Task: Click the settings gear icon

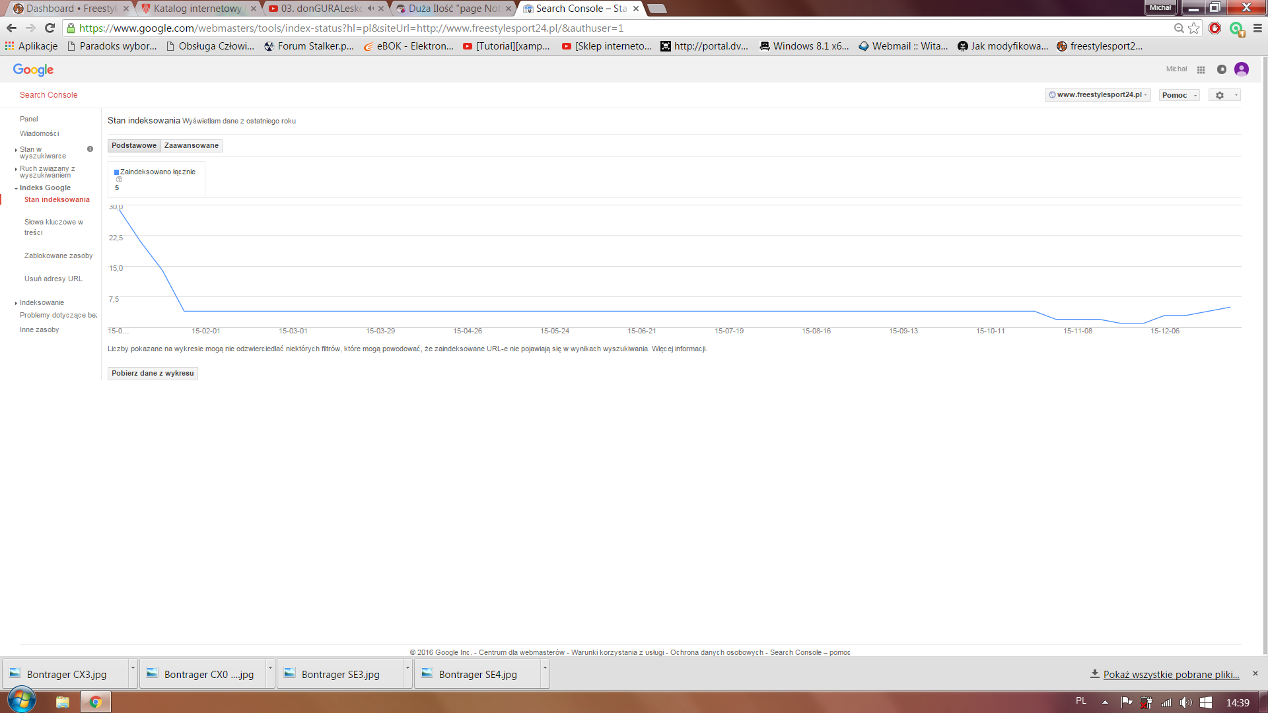Action: click(x=1219, y=95)
